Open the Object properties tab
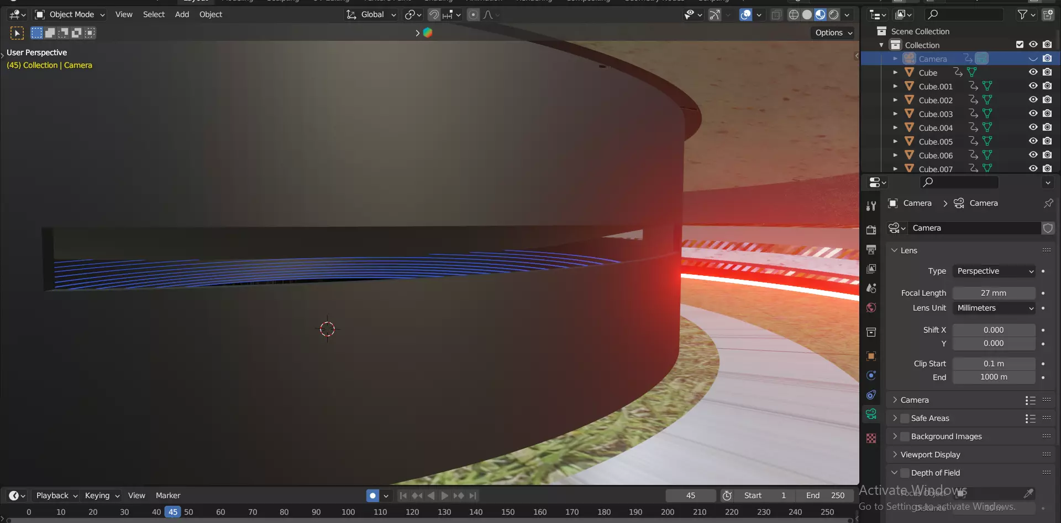 [871, 356]
